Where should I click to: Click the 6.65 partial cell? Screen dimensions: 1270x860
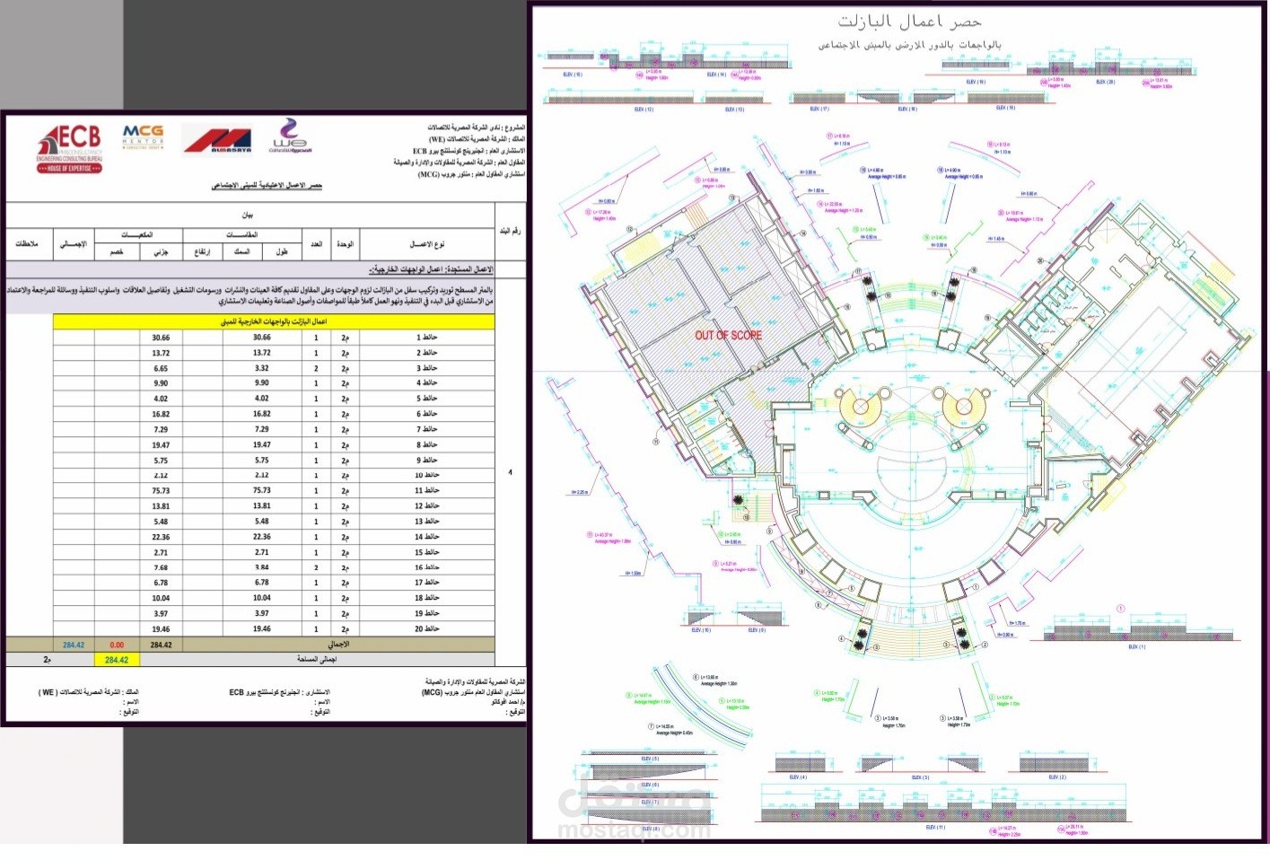(x=161, y=368)
